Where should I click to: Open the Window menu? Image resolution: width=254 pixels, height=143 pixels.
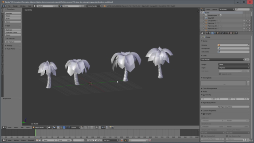tap(23, 6)
